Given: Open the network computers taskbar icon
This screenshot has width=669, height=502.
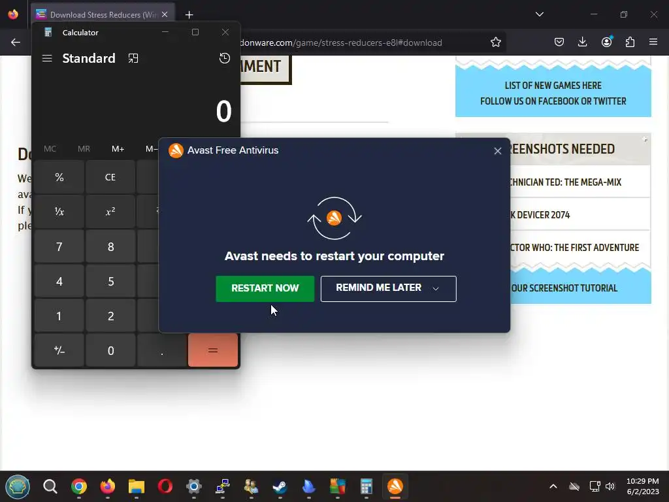Looking at the screenshot, I should point(223,486).
